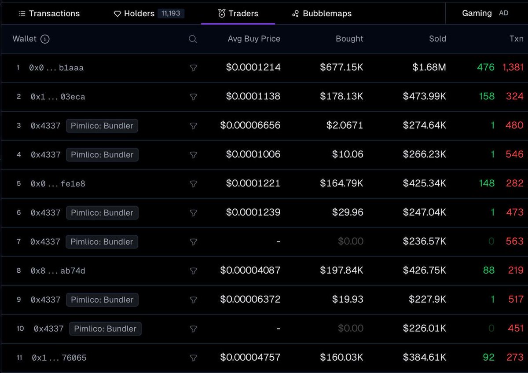Filter by row 3 Pimlico Bundler wallet
Image resolution: width=528 pixels, height=373 pixels.
tap(193, 126)
